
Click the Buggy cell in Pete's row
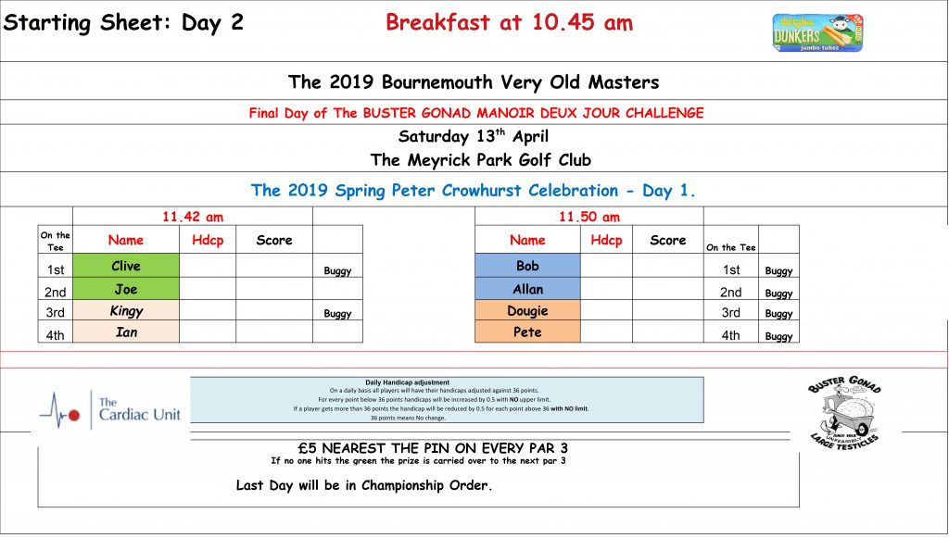point(778,332)
